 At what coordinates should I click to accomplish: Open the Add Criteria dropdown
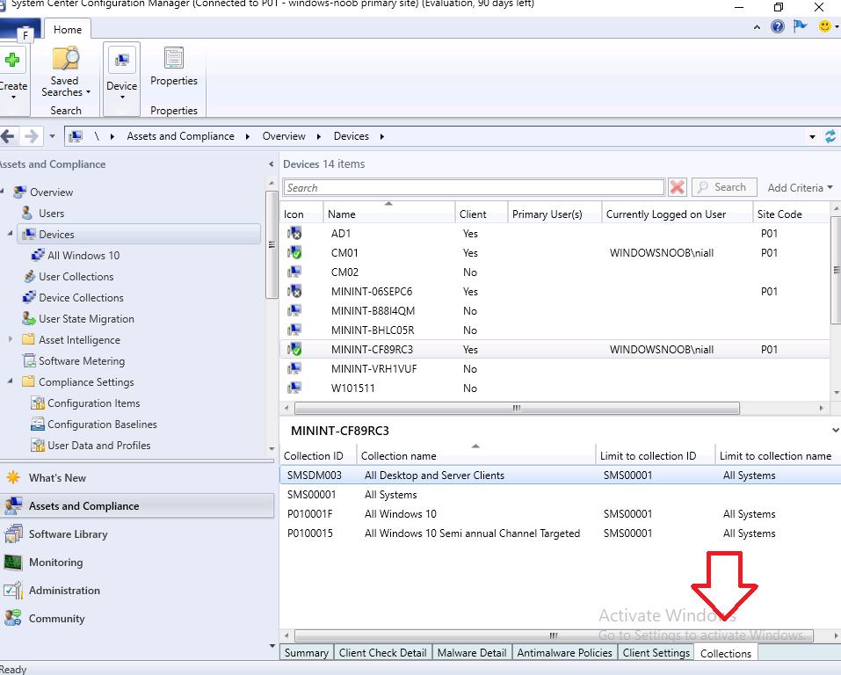pos(800,188)
